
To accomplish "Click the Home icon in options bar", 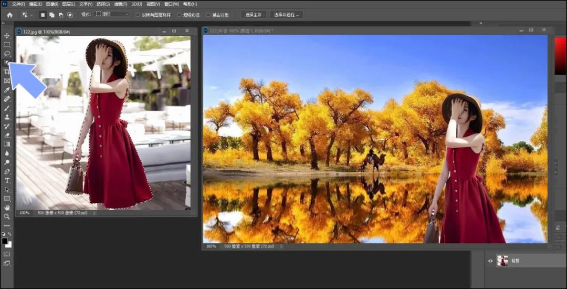I will [x=9, y=15].
